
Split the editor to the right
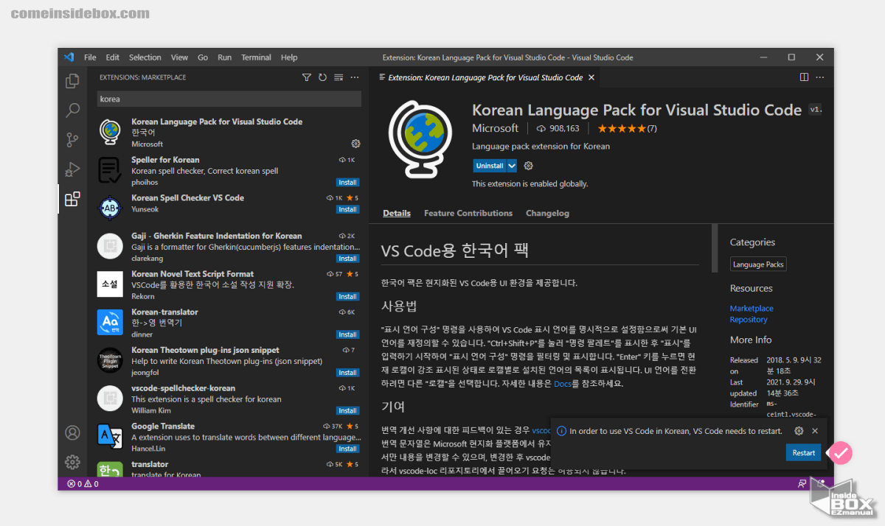(804, 77)
